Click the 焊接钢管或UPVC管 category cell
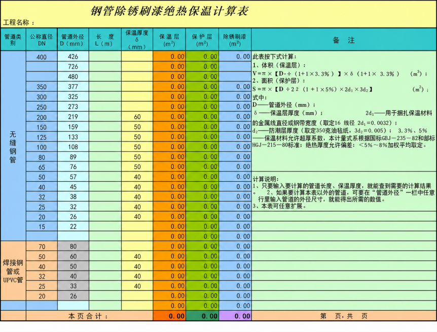This screenshot has width=437, height=332. pos(13,271)
